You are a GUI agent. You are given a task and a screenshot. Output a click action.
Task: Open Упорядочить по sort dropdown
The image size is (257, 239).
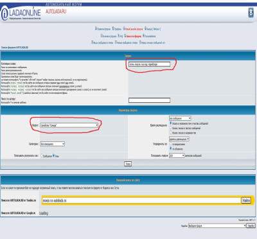pos(179,139)
